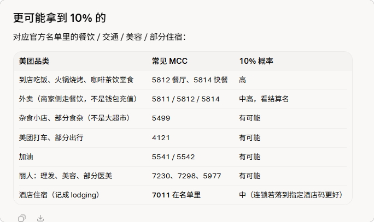This screenshot has height=222, width=374.
Task: Click the 5499 MCC code cell
Action: 161,118
